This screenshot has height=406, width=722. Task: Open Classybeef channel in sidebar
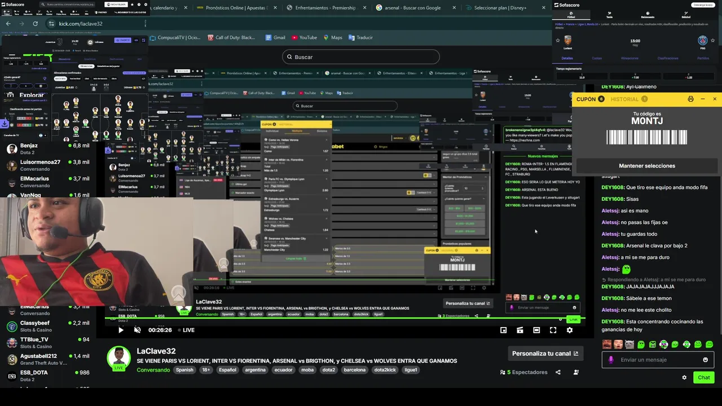48,326
